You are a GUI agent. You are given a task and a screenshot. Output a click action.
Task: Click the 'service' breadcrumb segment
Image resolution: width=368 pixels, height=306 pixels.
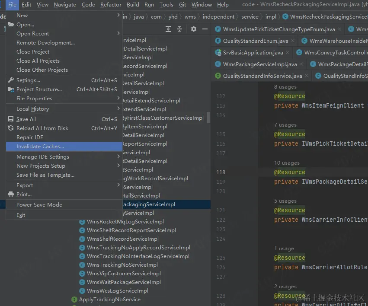point(250,17)
